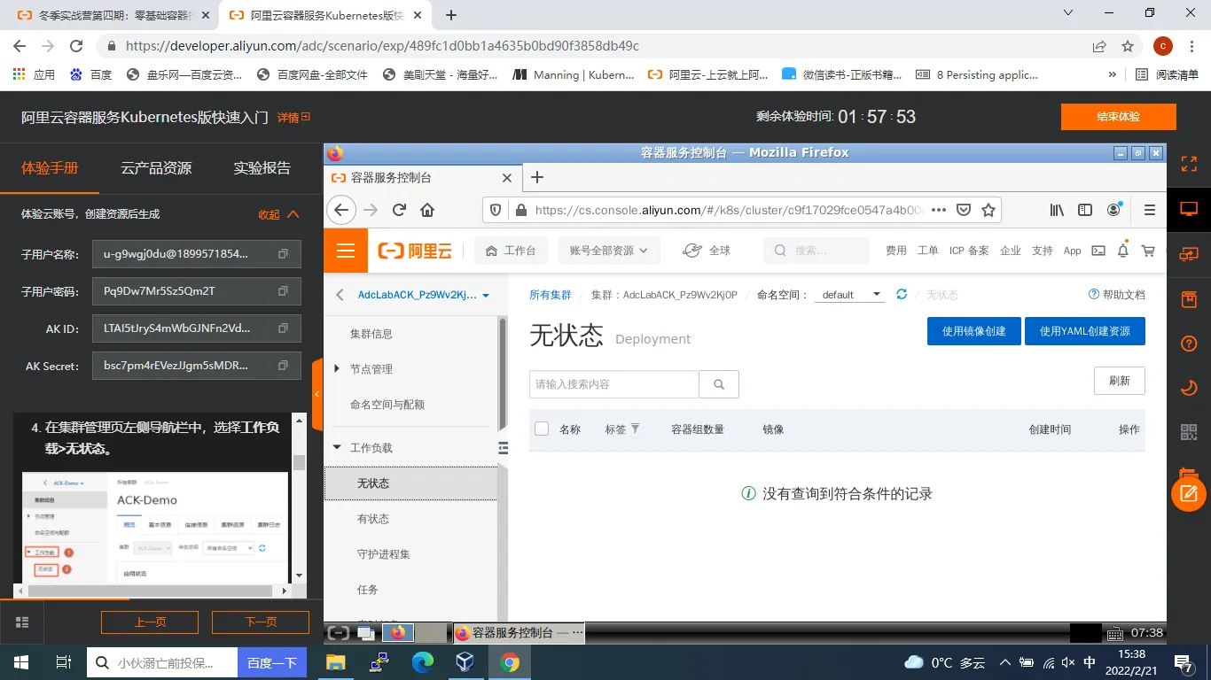Image resolution: width=1211 pixels, height=680 pixels.
Task: Open the Cloud Shell terminal icon
Action: coord(1098,251)
